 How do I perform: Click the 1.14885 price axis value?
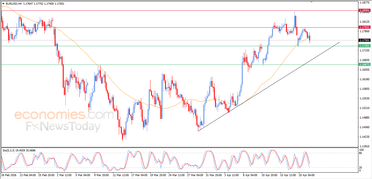[x=364, y=118]
